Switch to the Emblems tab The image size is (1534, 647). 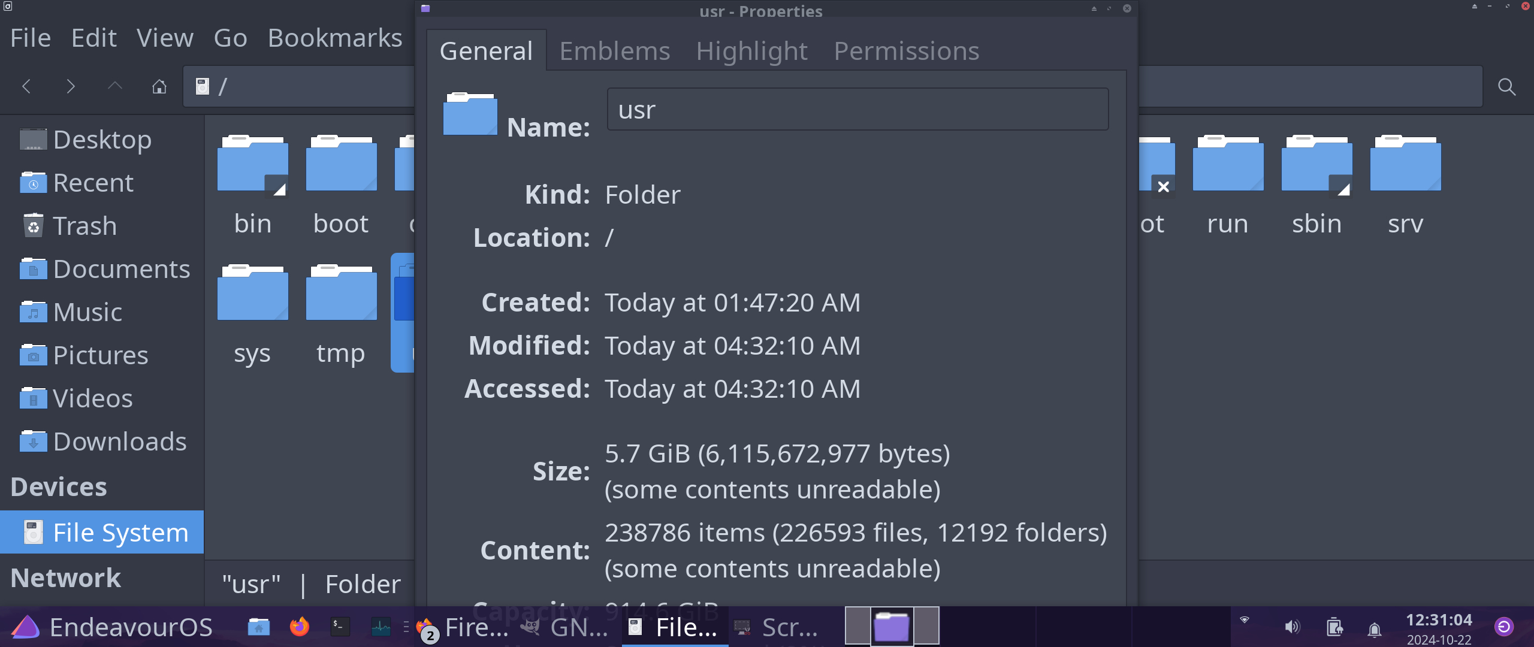pos(614,51)
